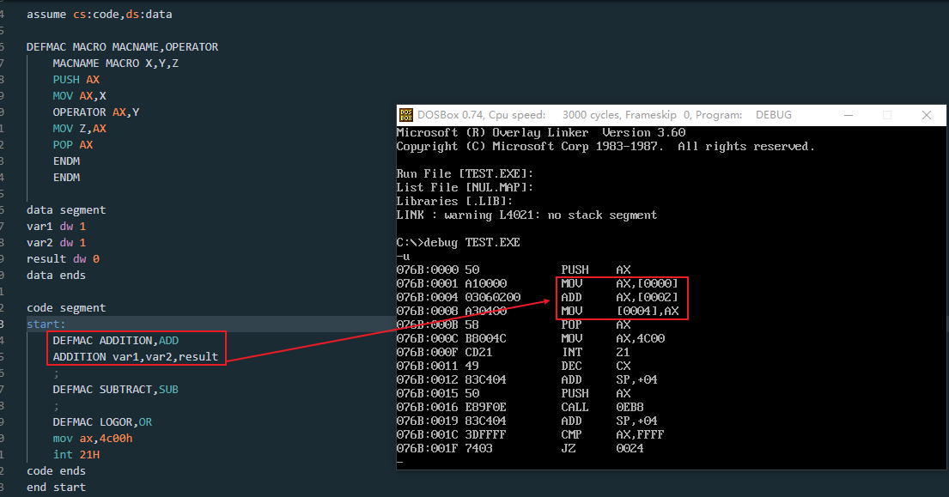Close the DOSBox window
The image size is (949, 497).
pyautogui.click(x=926, y=115)
